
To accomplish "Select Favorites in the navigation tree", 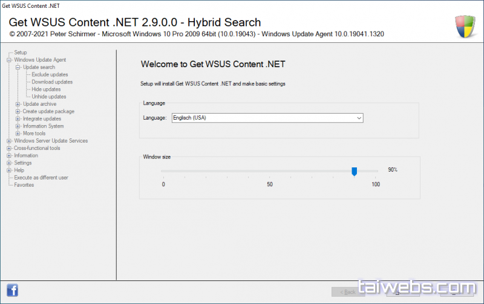I will [x=24, y=185].
